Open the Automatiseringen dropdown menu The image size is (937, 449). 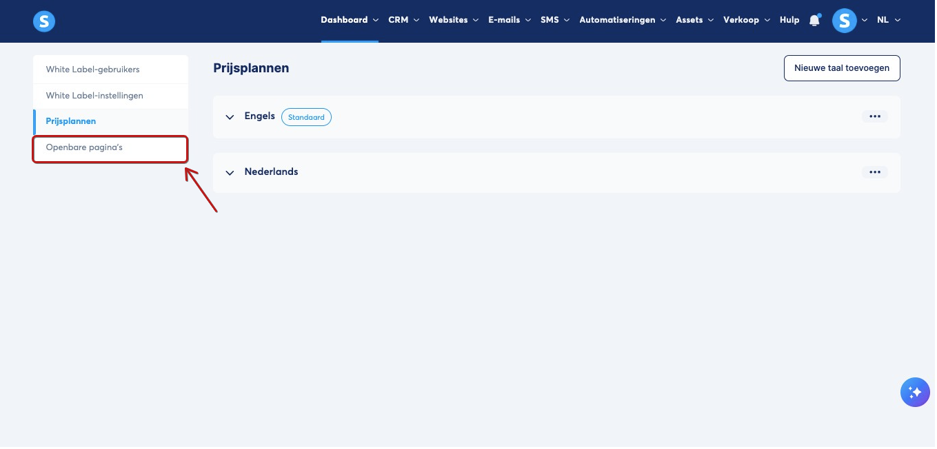pos(623,20)
